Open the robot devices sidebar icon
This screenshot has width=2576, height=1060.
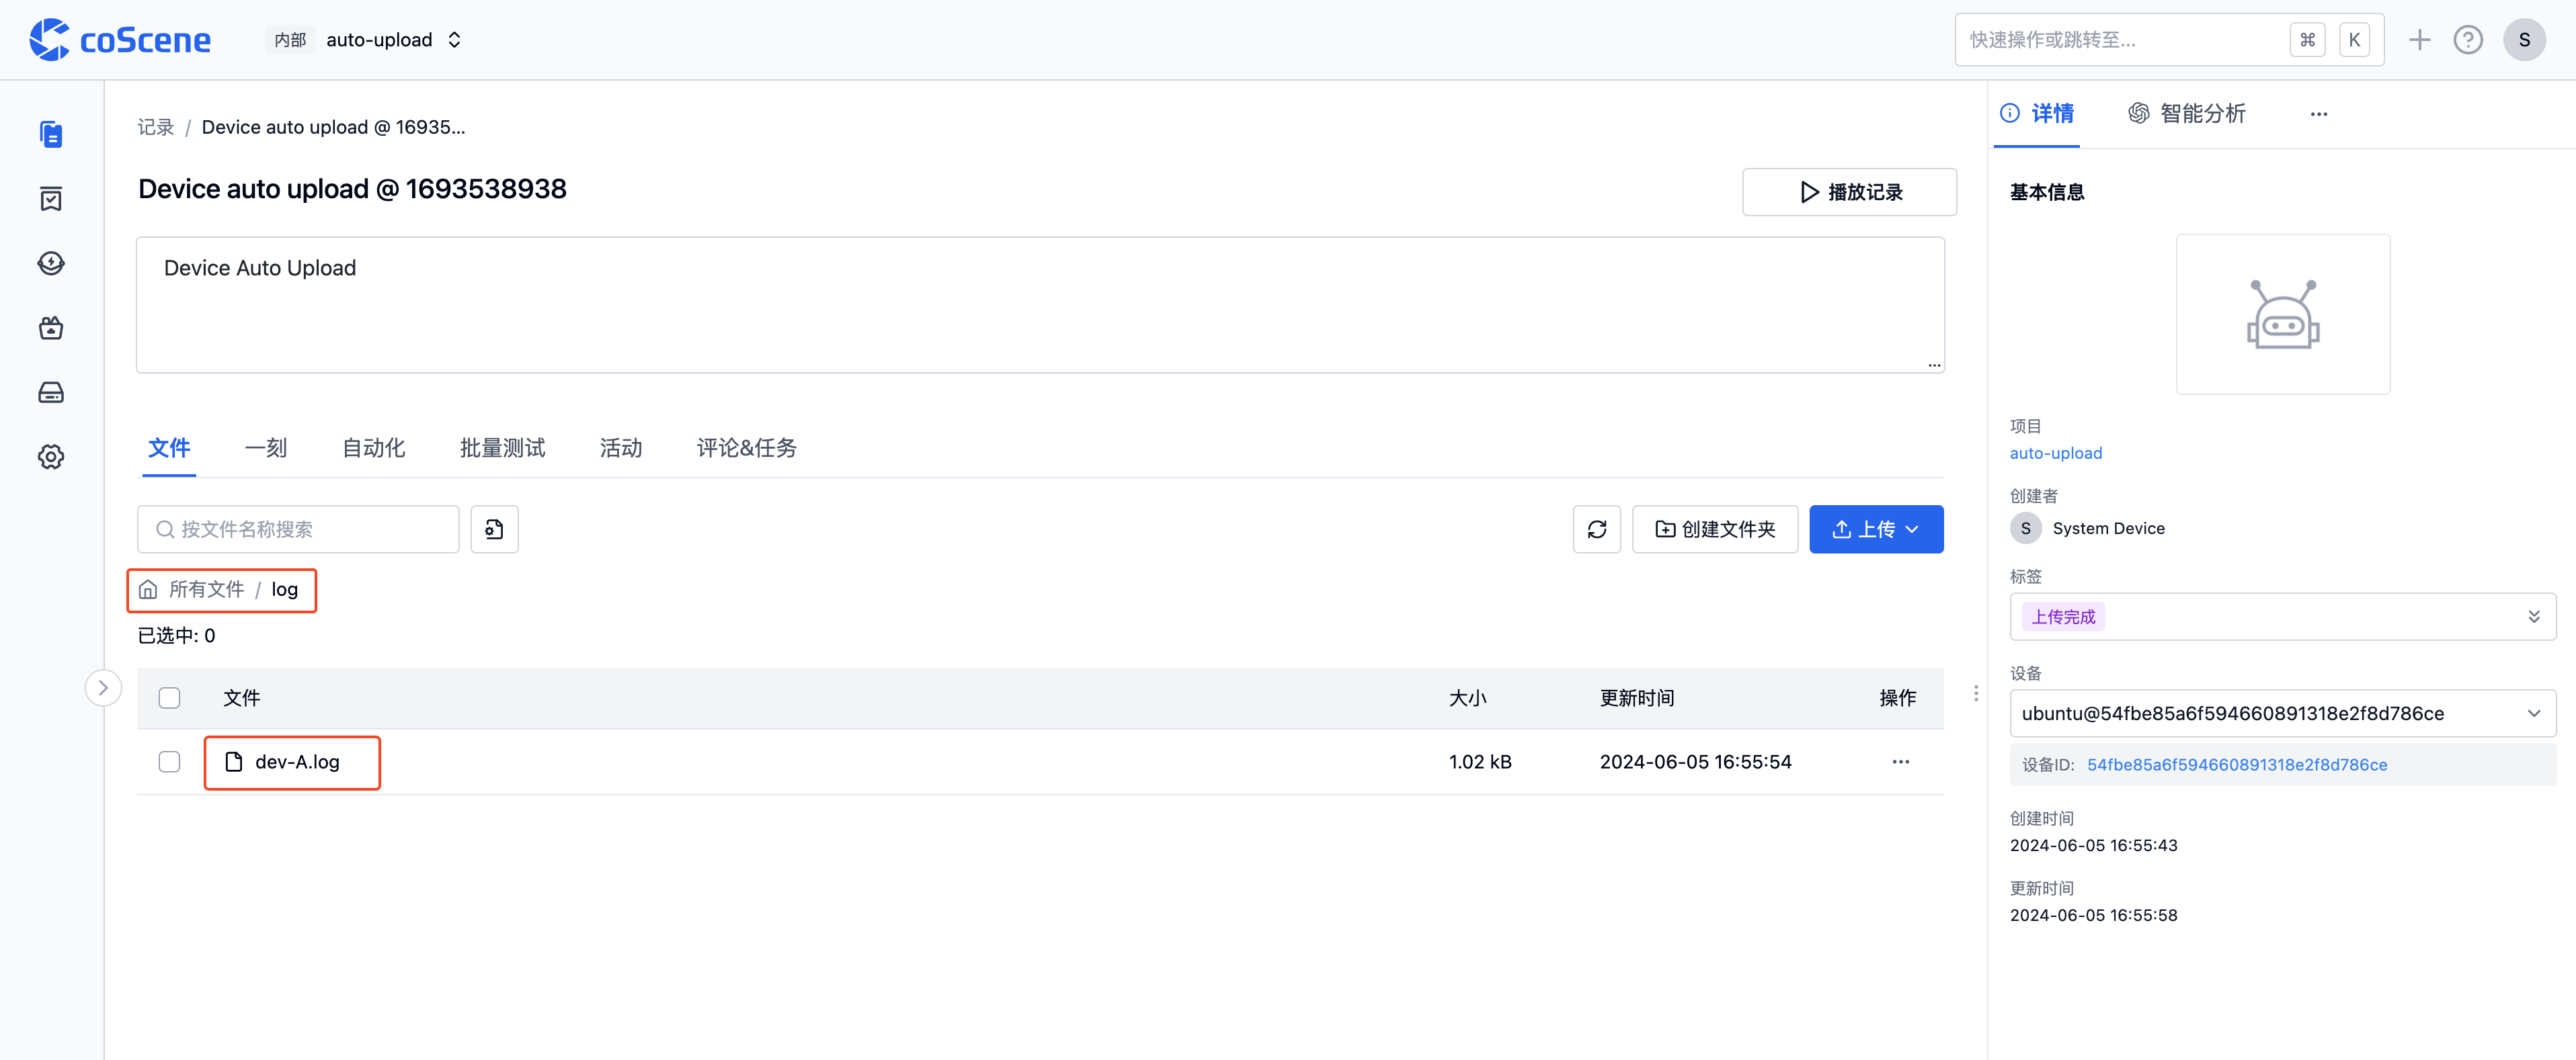coord(51,328)
